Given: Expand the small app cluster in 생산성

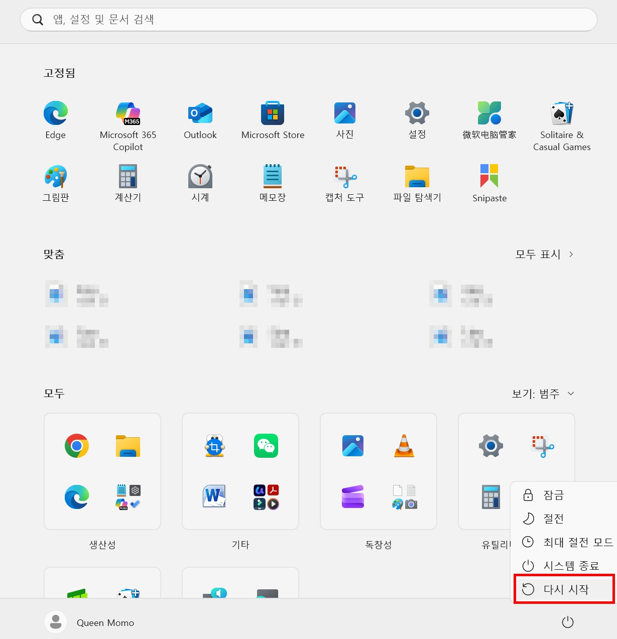Looking at the screenshot, I should (x=128, y=497).
